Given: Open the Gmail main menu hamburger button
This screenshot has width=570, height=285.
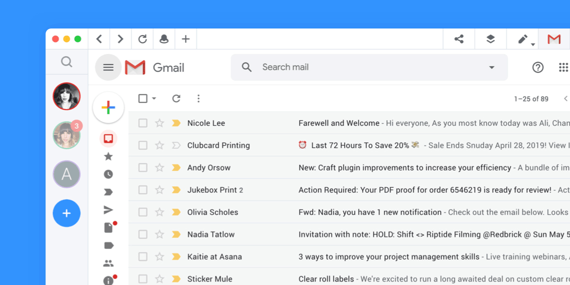Looking at the screenshot, I should pyautogui.click(x=108, y=67).
